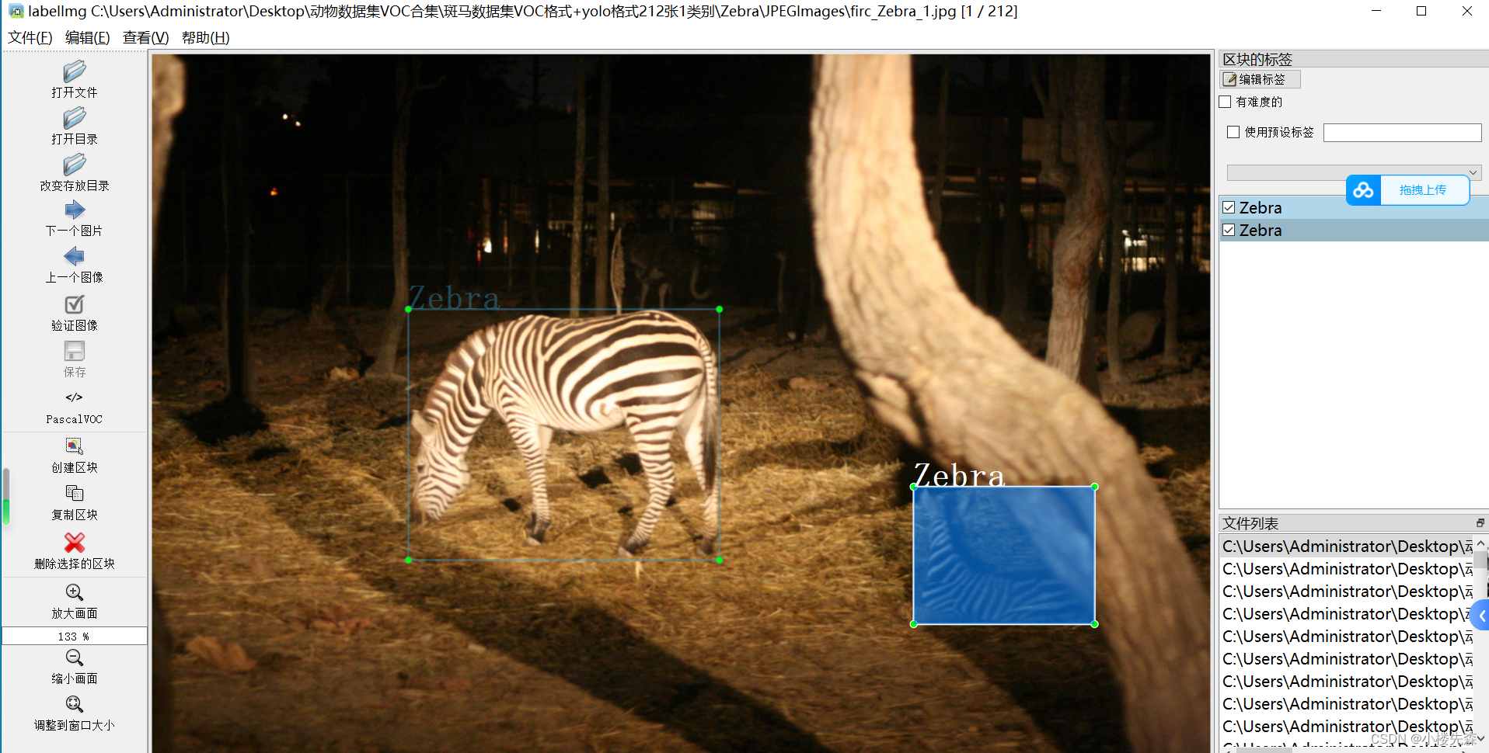The height and width of the screenshot is (753, 1489).
Task: Select the second file path in list
Action: 1347,569
